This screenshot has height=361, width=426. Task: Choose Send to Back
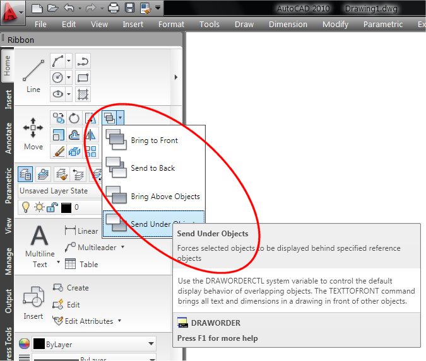[153, 168]
